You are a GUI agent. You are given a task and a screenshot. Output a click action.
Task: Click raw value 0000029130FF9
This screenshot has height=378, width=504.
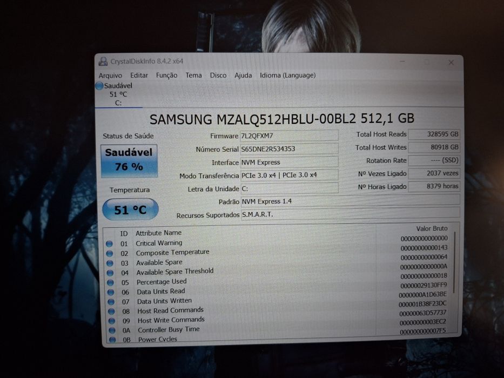(x=424, y=286)
